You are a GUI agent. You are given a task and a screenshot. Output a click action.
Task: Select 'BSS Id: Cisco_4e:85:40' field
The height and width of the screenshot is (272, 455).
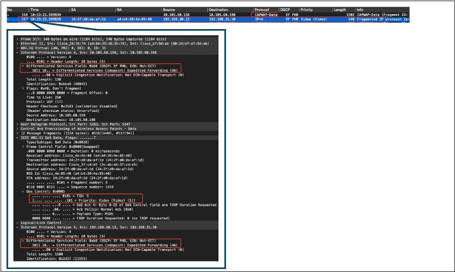coord(69,174)
